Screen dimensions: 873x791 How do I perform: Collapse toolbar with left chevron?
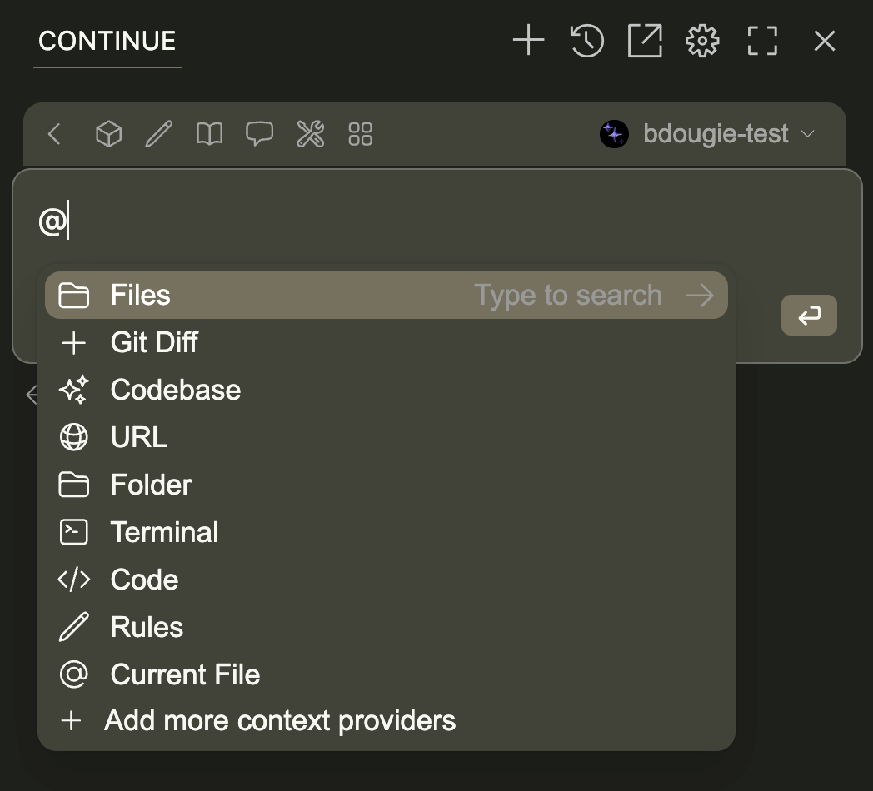click(55, 134)
